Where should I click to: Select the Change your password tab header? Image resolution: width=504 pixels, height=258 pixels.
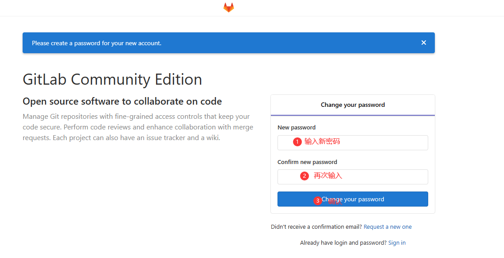click(x=352, y=105)
